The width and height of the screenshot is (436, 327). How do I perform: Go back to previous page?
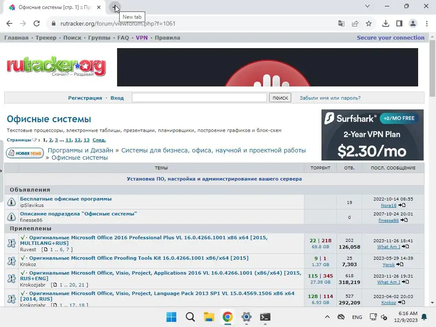[9, 24]
